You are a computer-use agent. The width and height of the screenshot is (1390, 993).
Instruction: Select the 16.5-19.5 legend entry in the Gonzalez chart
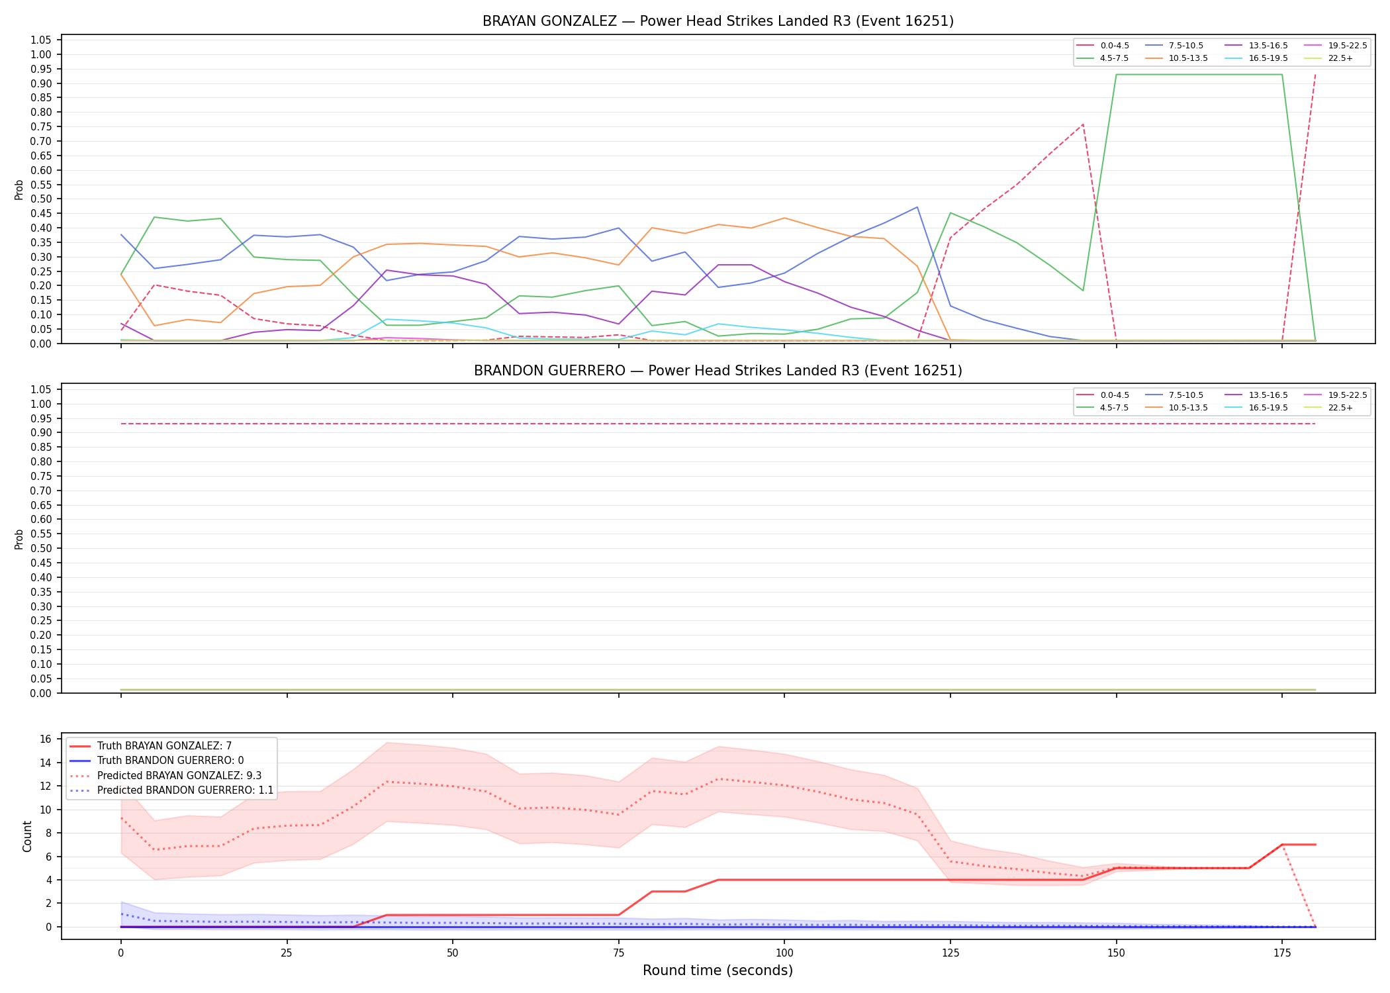point(1257,58)
